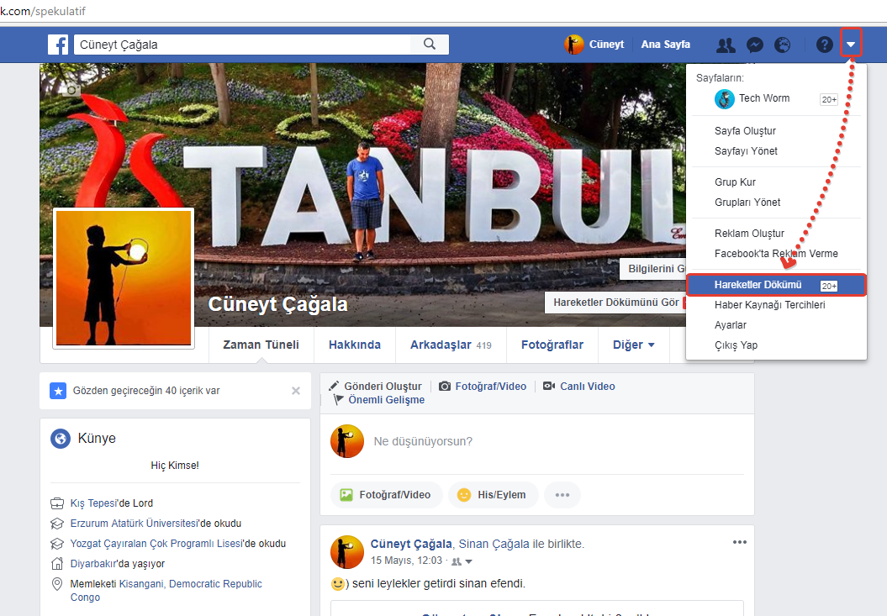The height and width of the screenshot is (616, 887).
Task: Select Hareketler Dökümü menu item
Action: coord(758,285)
